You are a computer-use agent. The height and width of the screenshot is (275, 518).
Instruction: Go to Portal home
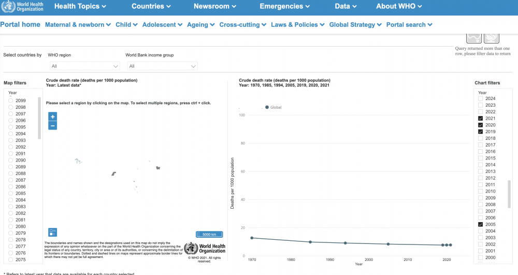(20, 24)
